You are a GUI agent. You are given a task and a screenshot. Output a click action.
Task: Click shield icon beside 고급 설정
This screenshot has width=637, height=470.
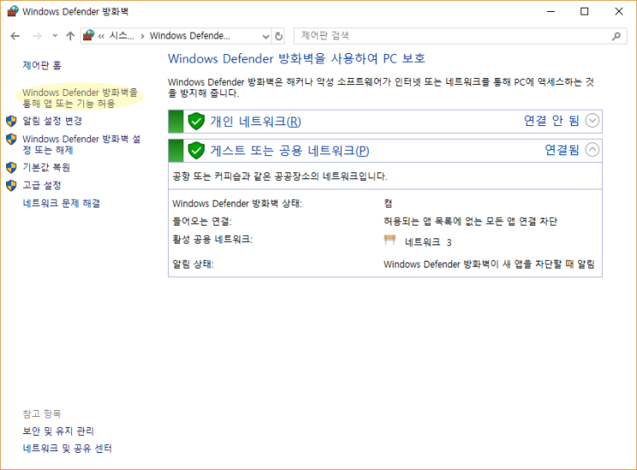(11, 185)
